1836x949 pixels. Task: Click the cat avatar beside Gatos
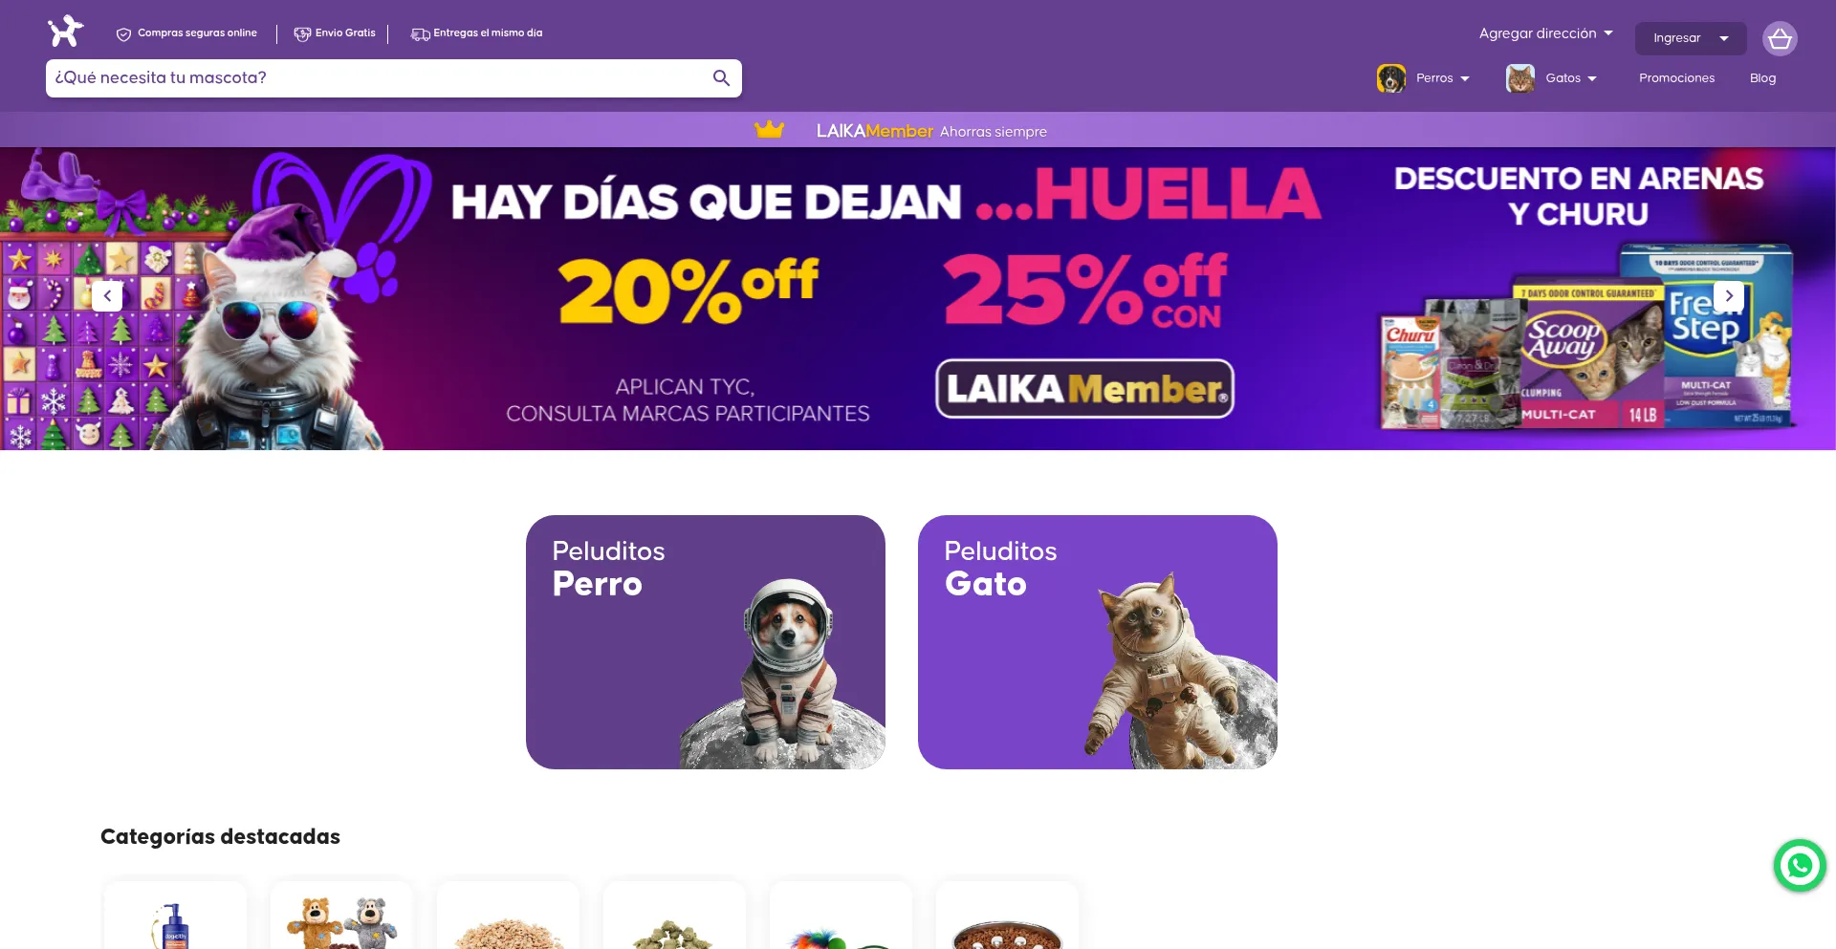(x=1520, y=78)
